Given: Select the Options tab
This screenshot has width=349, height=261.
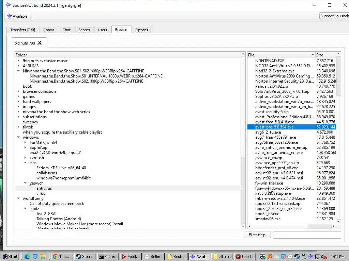Looking at the screenshot, I should (x=141, y=30).
